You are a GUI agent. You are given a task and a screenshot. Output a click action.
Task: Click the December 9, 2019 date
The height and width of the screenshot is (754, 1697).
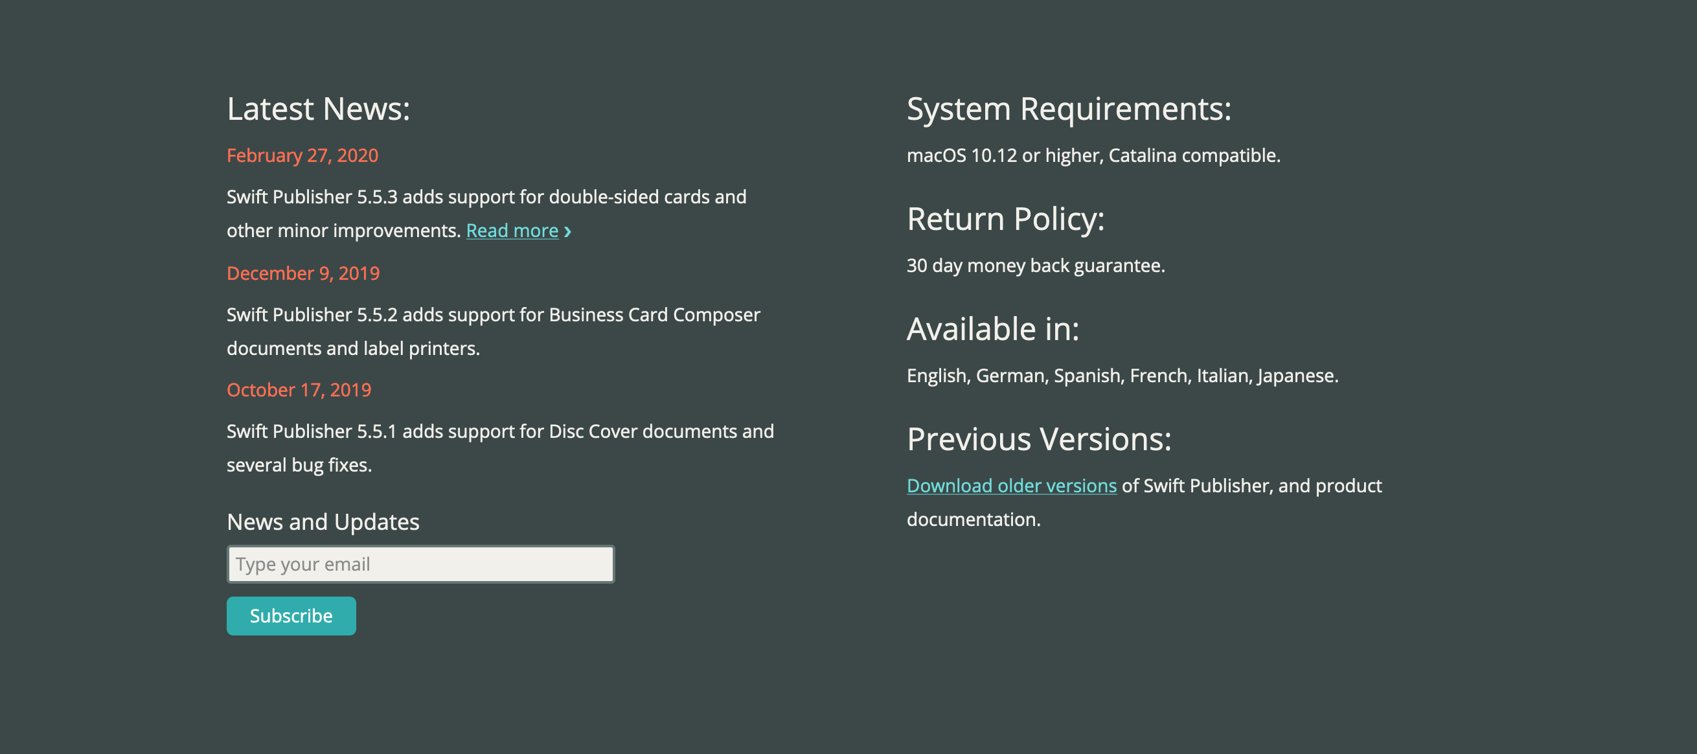tap(303, 273)
